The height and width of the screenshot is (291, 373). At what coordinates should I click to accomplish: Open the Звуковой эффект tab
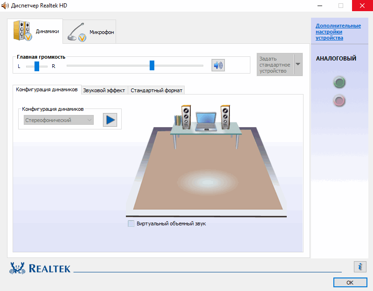(x=104, y=90)
